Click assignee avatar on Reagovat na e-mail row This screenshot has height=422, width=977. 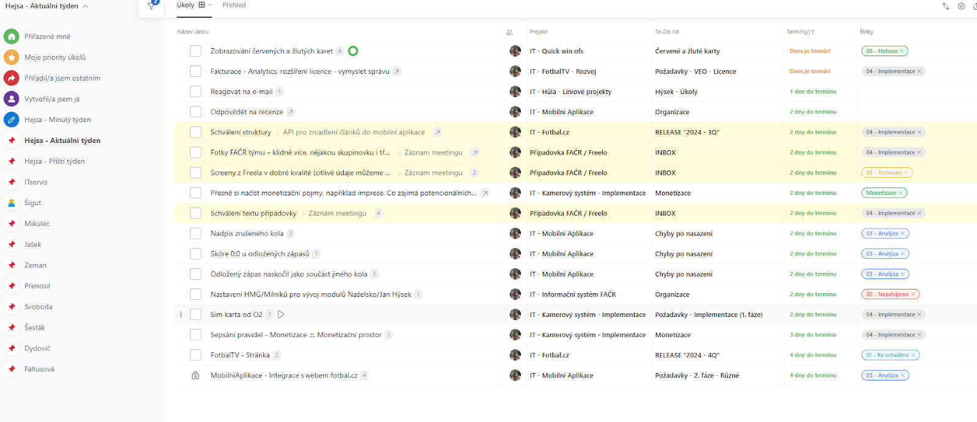pyautogui.click(x=515, y=92)
